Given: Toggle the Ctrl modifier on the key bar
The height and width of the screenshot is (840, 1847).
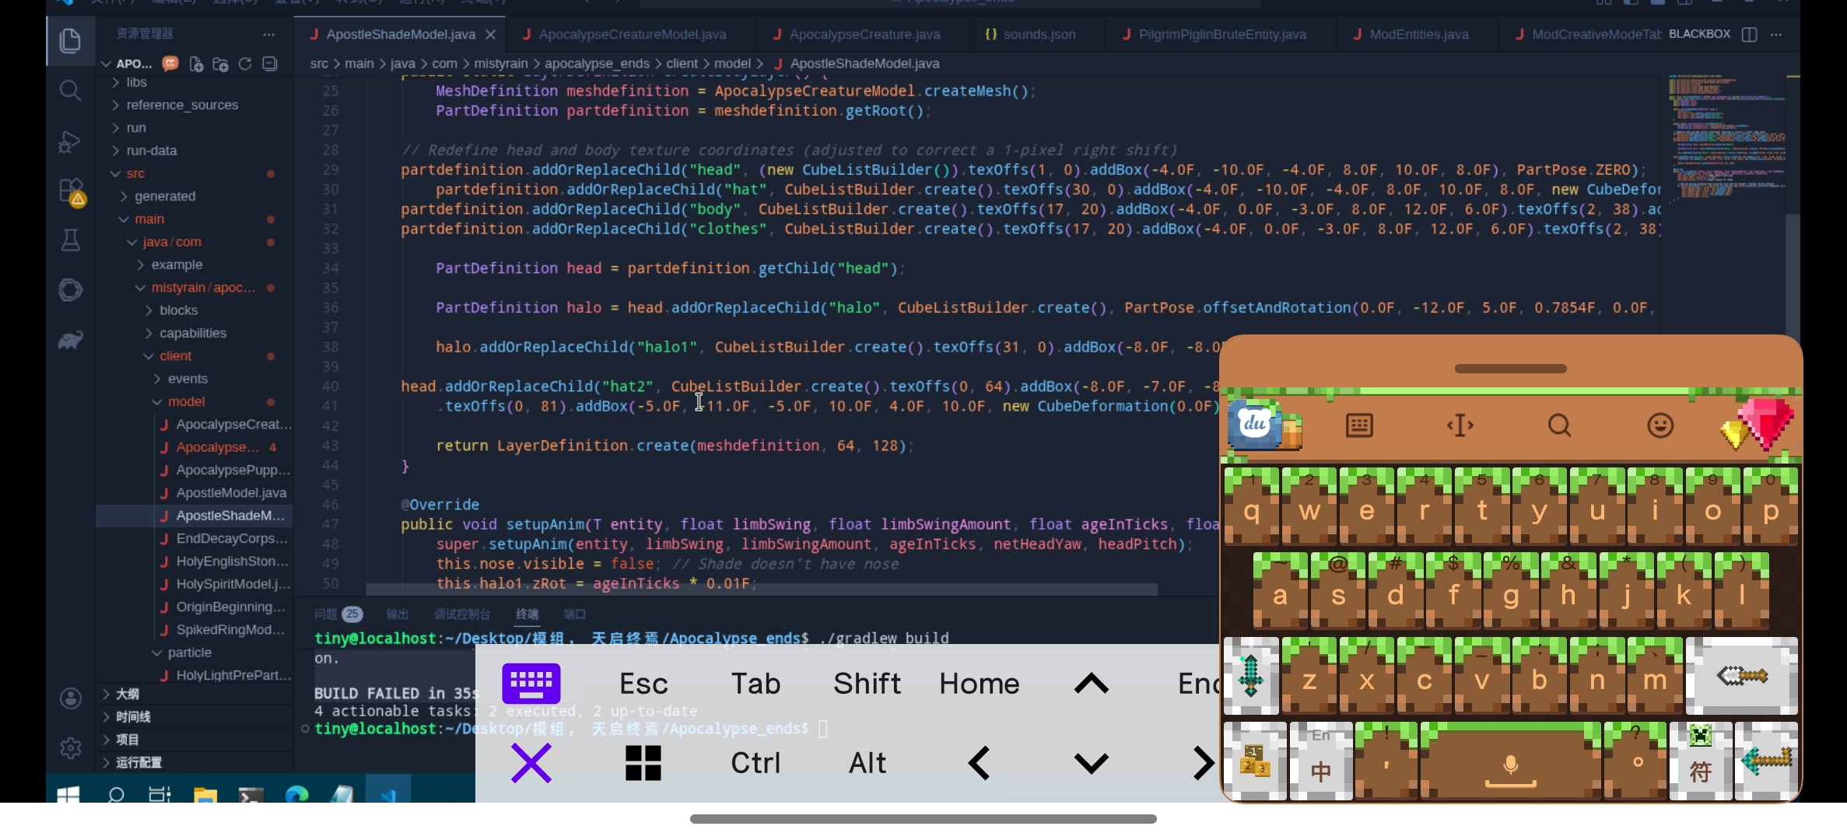Looking at the screenshot, I should click(755, 762).
